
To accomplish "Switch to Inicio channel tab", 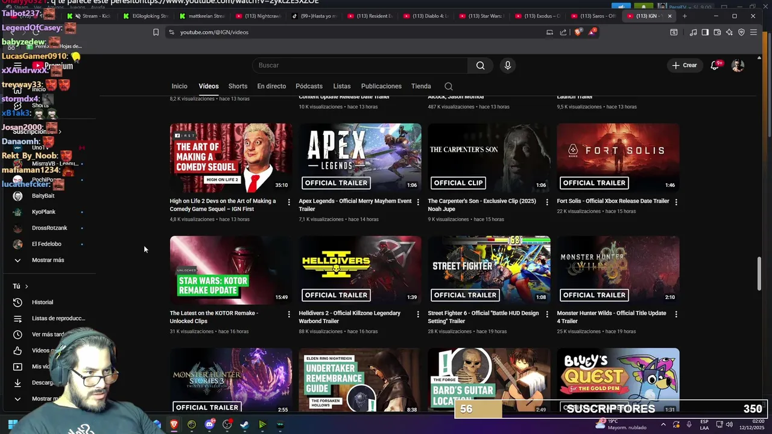I will pos(179,86).
